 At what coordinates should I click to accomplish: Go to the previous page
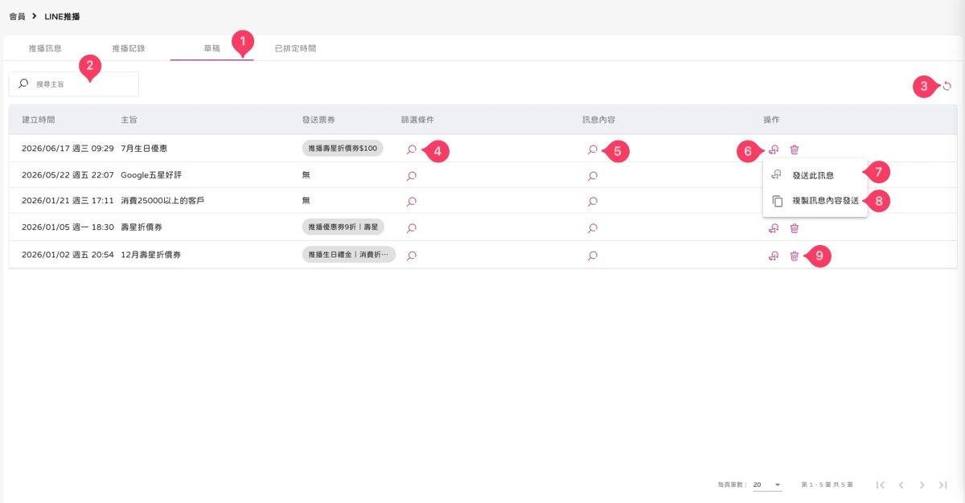901,485
